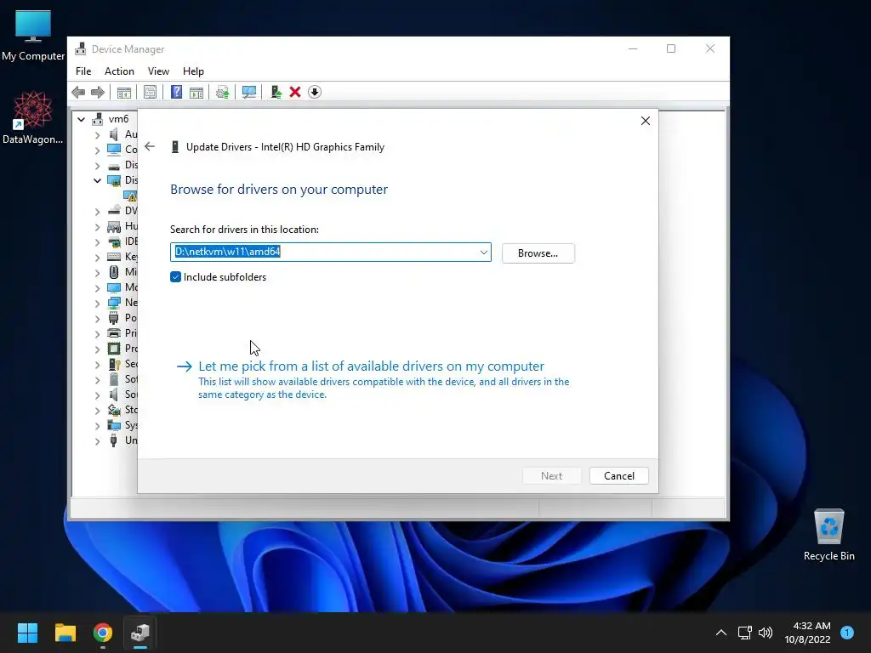Open the Help menu
Screen dimensions: 871x653
[193, 71]
